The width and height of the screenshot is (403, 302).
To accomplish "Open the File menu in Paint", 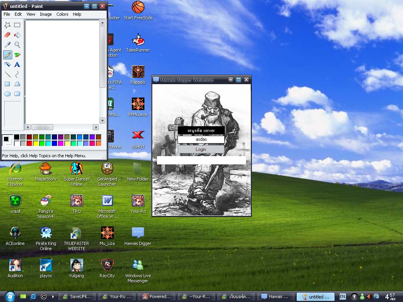I will coord(7,14).
